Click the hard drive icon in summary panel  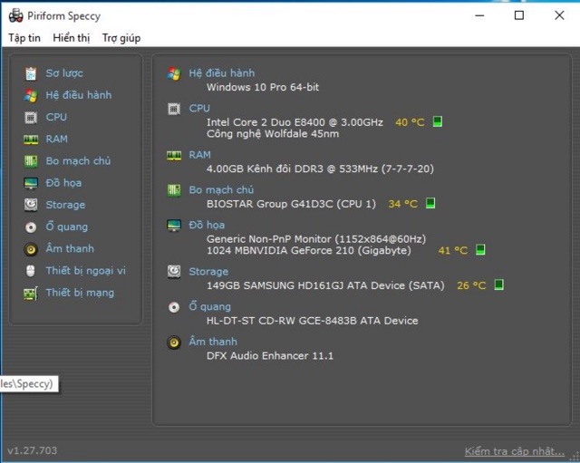(x=174, y=272)
